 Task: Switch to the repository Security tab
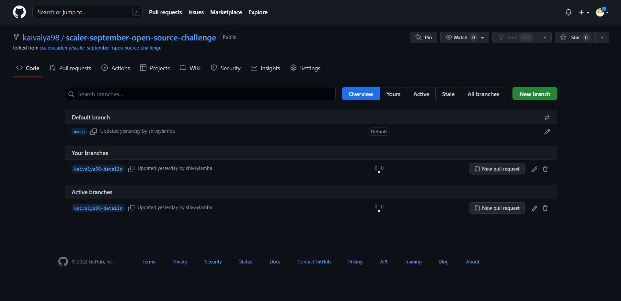[x=225, y=68]
